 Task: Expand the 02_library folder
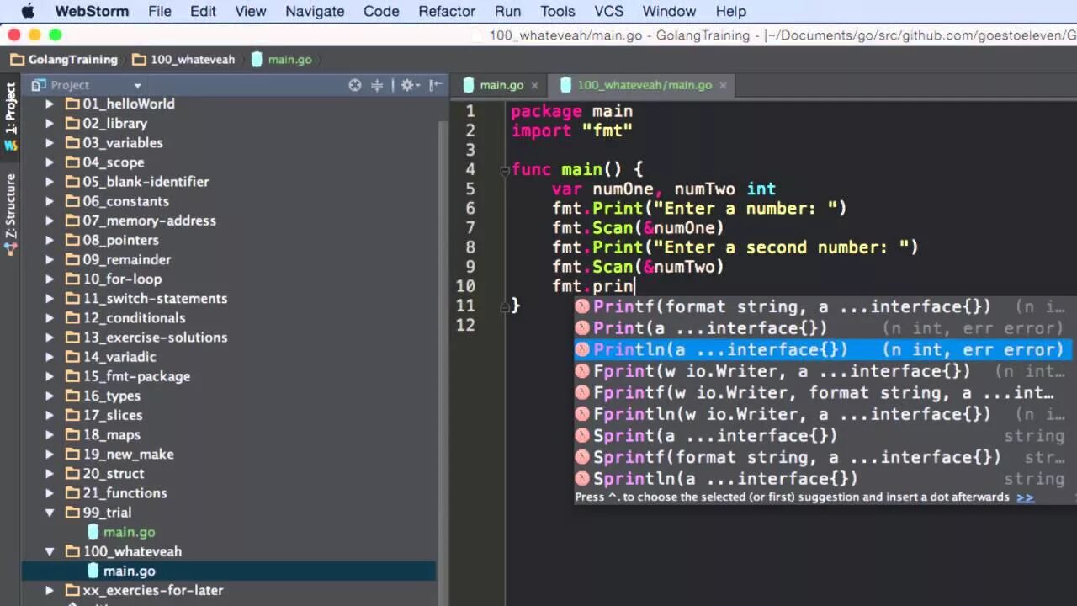pyautogui.click(x=50, y=124)
